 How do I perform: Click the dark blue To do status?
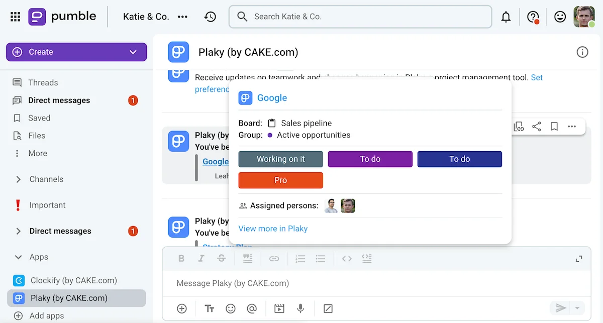click(x=460, y=159)
